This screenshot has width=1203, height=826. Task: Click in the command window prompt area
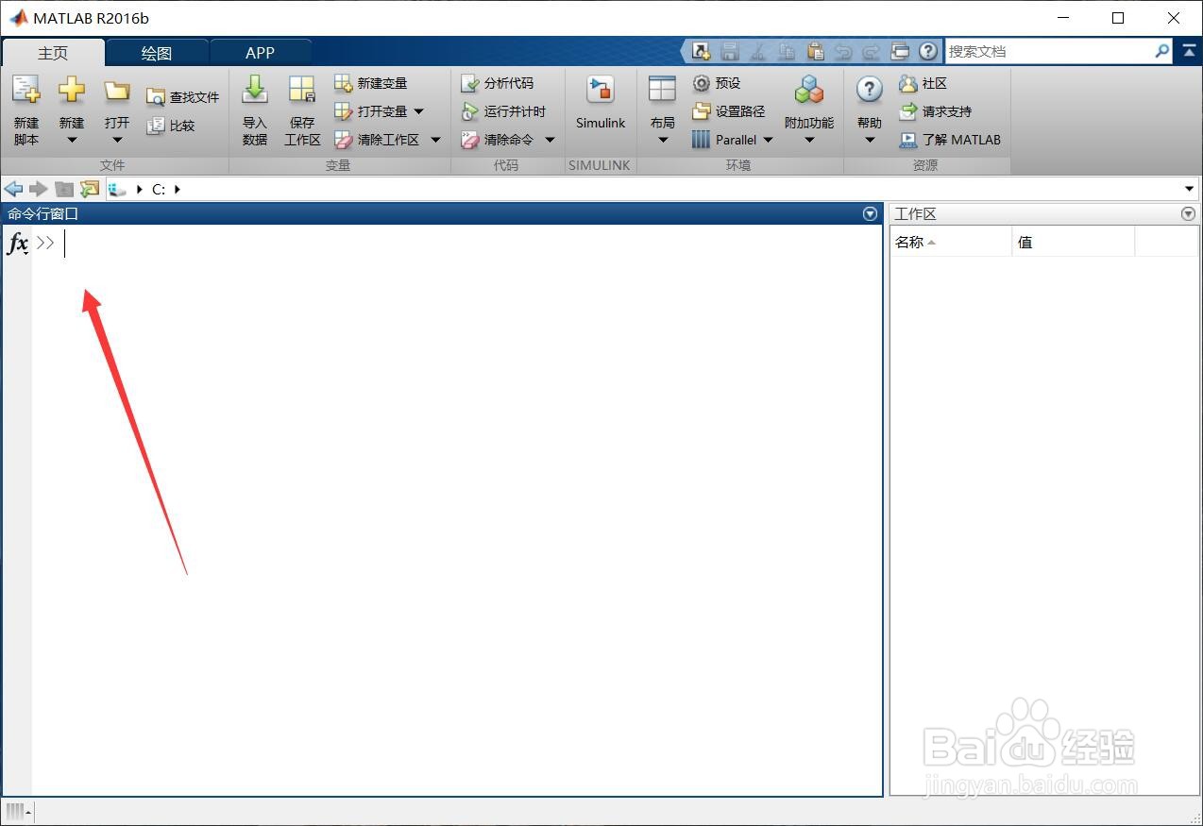457,244
